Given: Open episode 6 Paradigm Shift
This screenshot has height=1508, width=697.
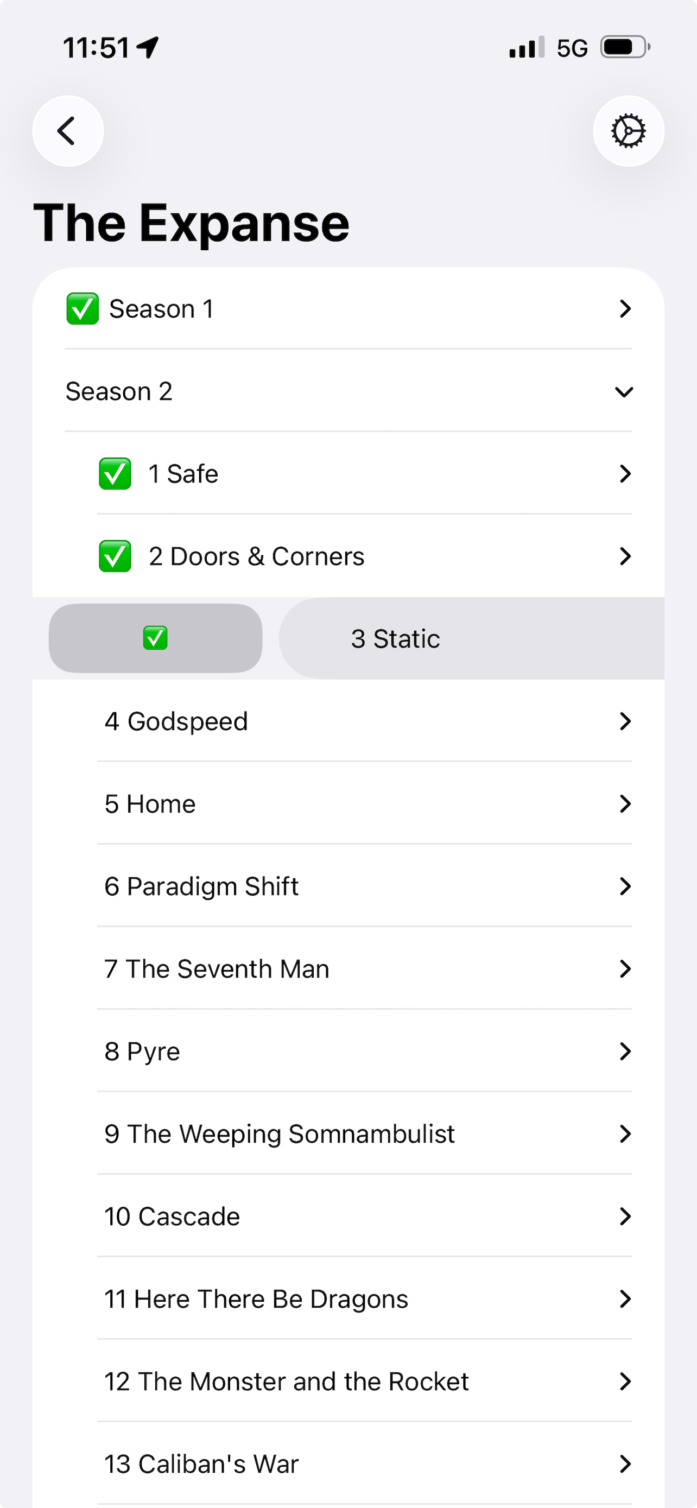Looking at the screenshot, I should (202, 886).
